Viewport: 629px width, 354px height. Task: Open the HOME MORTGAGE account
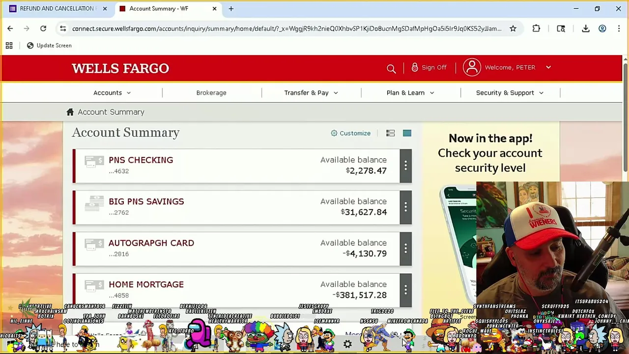[x=146, y=284]
